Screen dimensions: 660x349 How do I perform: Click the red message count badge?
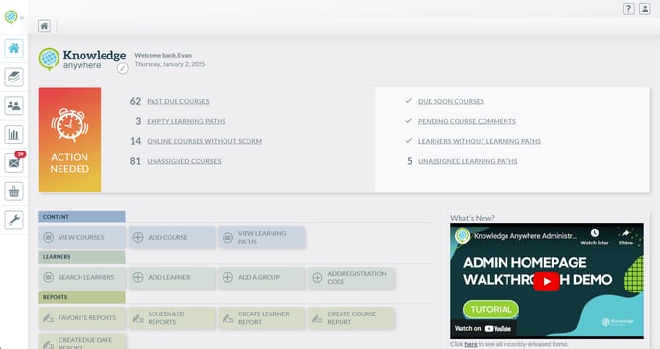click(x=21, y=154)
